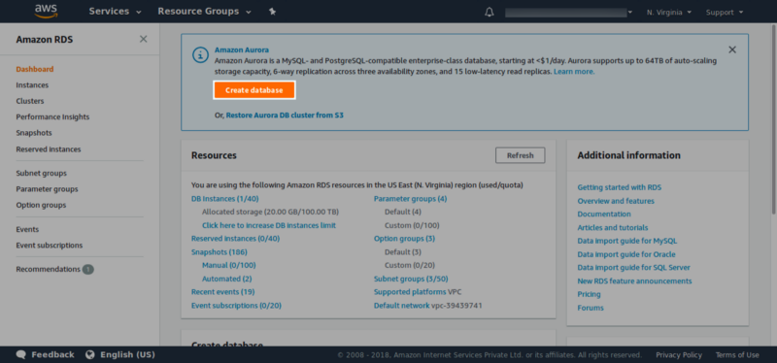Click the AWS logo home icon
The width and height of the screenshot is (777, 363).
[46, 11]
